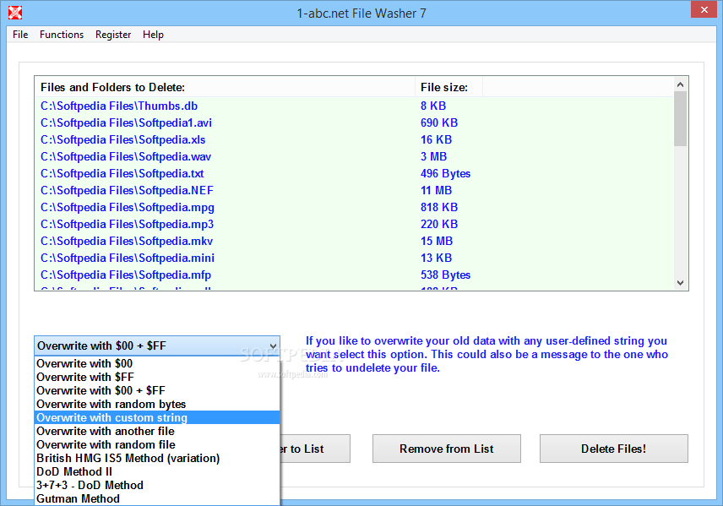723x506 pixels.
Task: Choose Gutman Method option
Action: [x=157, y=498]
